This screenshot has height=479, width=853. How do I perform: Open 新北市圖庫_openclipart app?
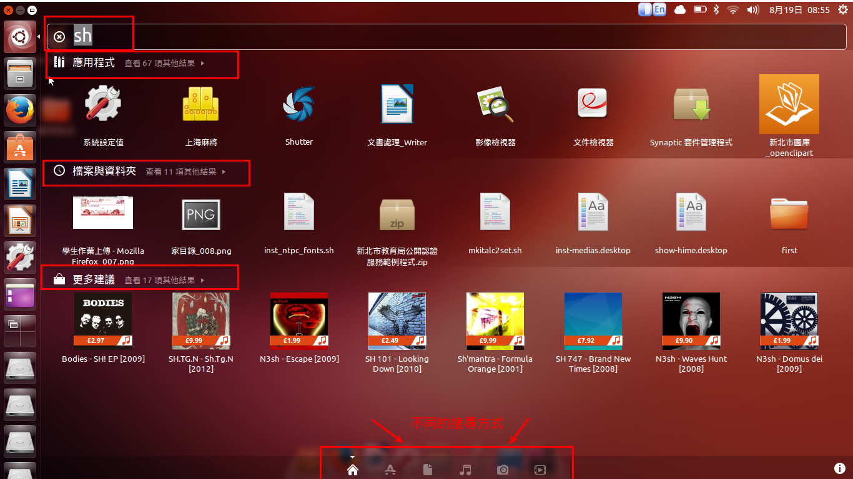(789, 116)
